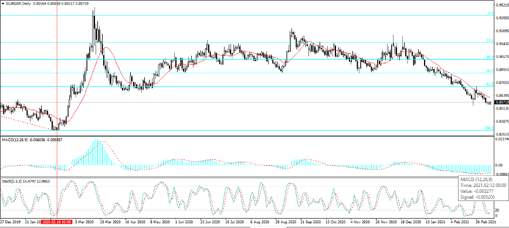Image resolution: width=509 pixels, height=228 pixels.
Task: Select the 0.0 Fibonacci level label
Action: (491, 13)
